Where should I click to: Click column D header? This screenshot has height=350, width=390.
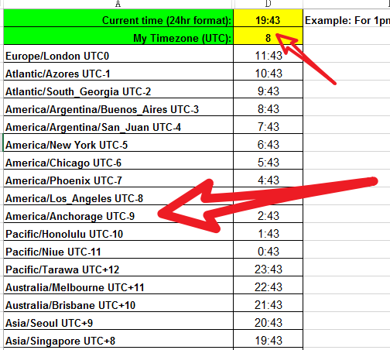coord(268,4)
